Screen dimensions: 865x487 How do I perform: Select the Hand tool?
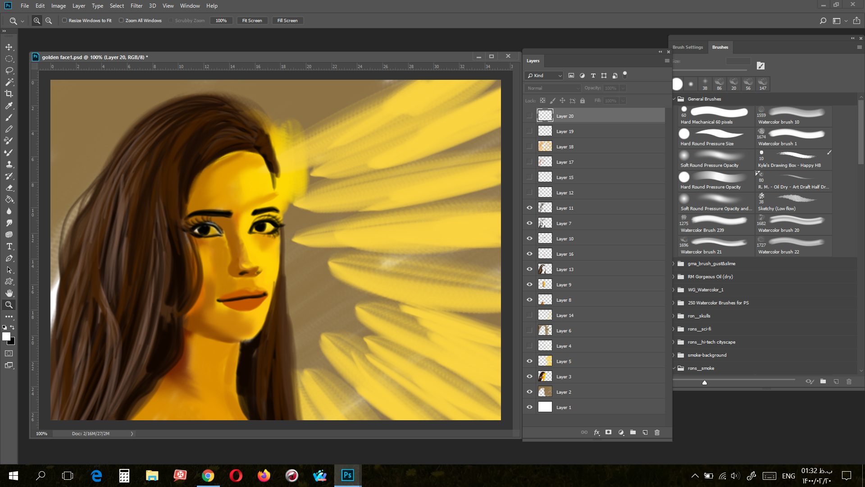click(x=9, y=293)
